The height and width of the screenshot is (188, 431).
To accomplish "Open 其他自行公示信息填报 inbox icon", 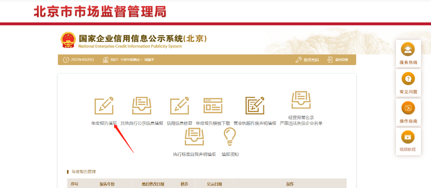I will coord(142,105).
